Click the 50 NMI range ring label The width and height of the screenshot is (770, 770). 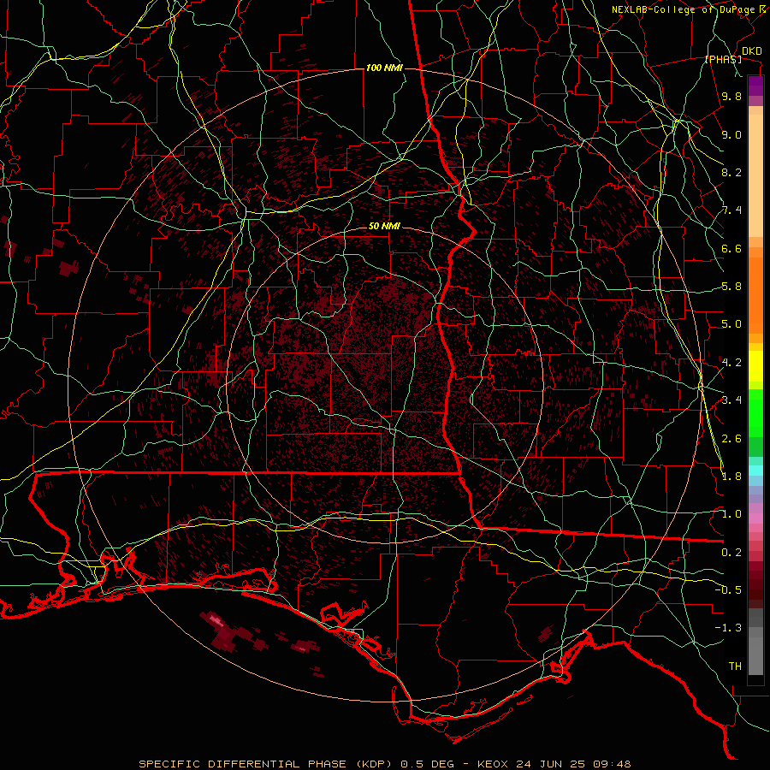[384, 227]
